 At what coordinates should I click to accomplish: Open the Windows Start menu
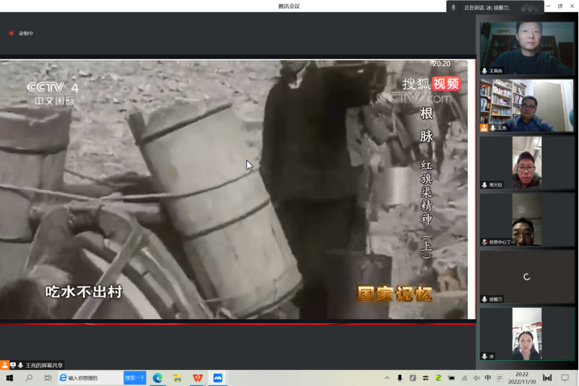[x=9, y=378]
